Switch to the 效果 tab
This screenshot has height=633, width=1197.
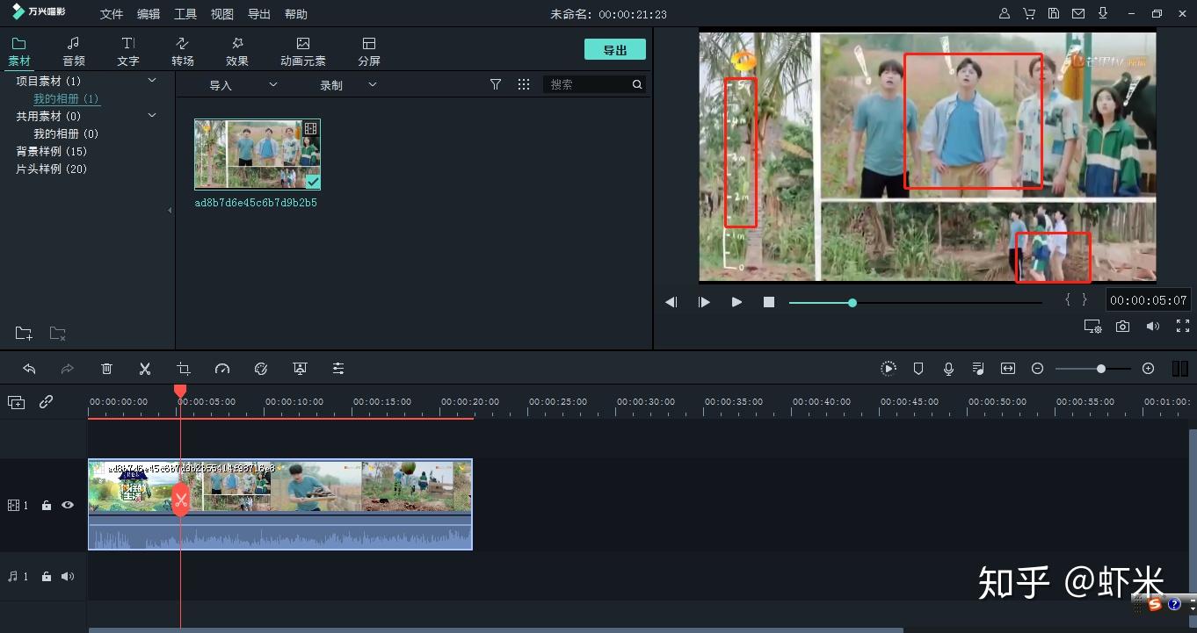pos(237,52)
